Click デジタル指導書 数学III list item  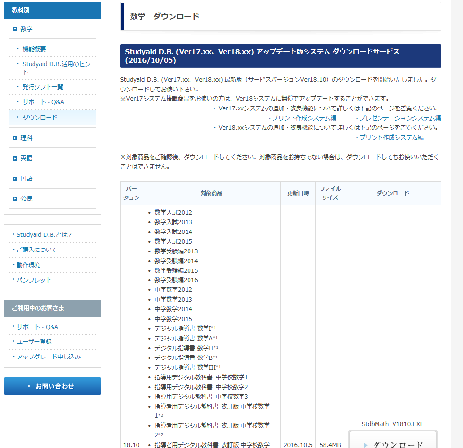[187, 368]
